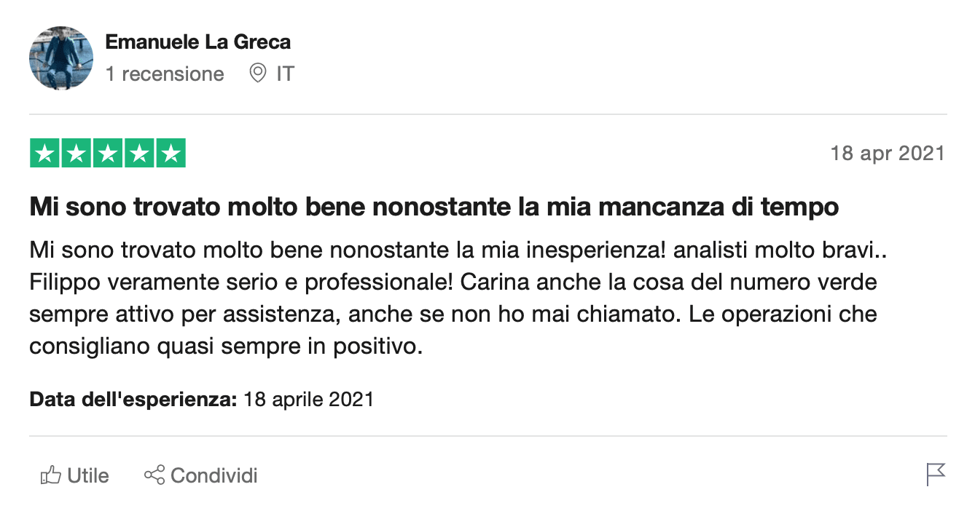The image size is (975, 511).
Task: Click the fifth green rating star
Action: [x=171, y=153]
